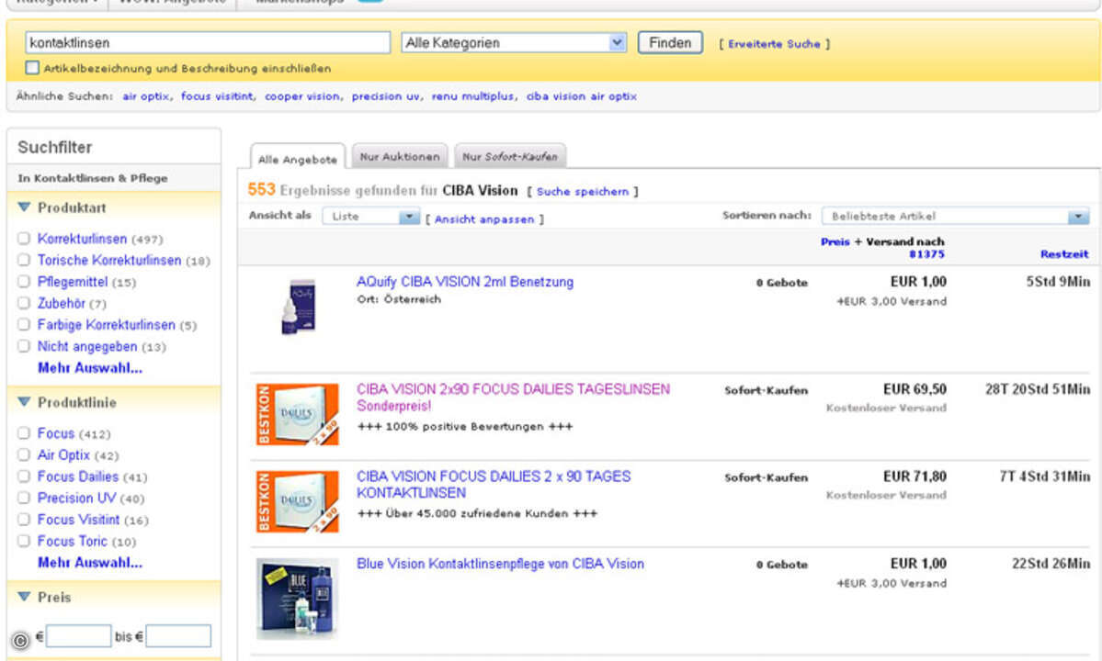Click the EUR 69,50 price text
The image size is (1102, 661).
[915, 388]
